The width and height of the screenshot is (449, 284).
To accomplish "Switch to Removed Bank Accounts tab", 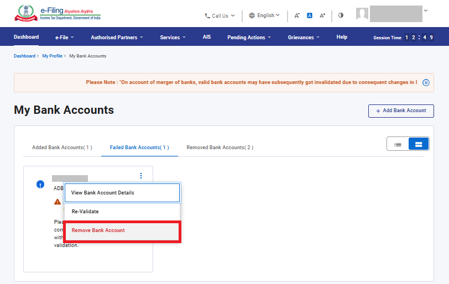I will [220, 148].
